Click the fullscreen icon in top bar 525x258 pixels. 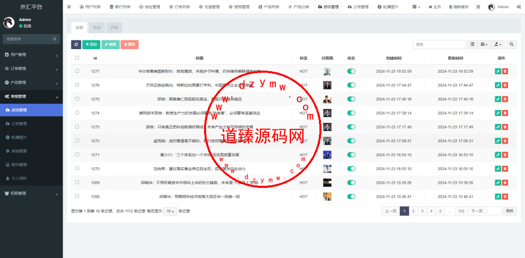[x=478, y=7]
